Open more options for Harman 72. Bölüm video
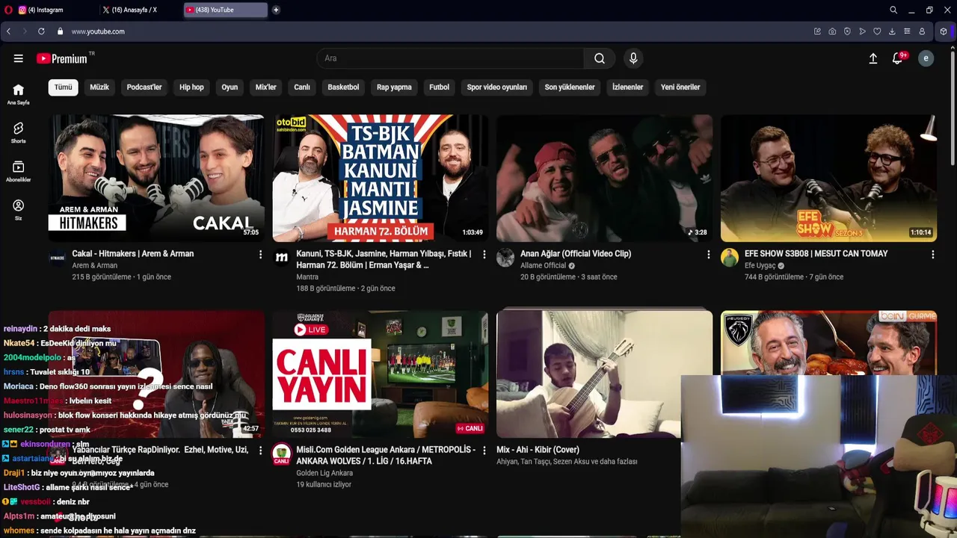Screen dimensions: 957x538 (x=484, y=255)
